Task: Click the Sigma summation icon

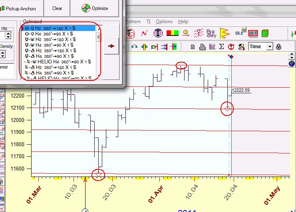Action: (x=222, y=47)
